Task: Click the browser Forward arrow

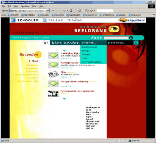Action: pos(64,11)
